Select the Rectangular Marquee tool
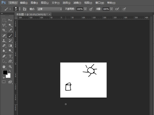The height and width of the screenshot is (115, 154). click(x=4, y=20)
